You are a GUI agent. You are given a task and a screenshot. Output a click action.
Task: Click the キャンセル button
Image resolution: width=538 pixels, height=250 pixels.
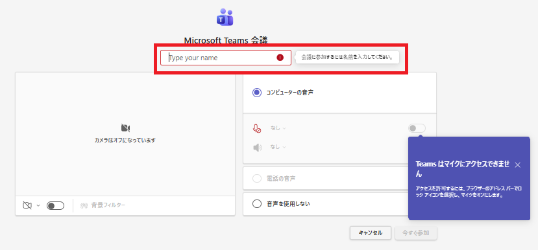click(371, 233)
